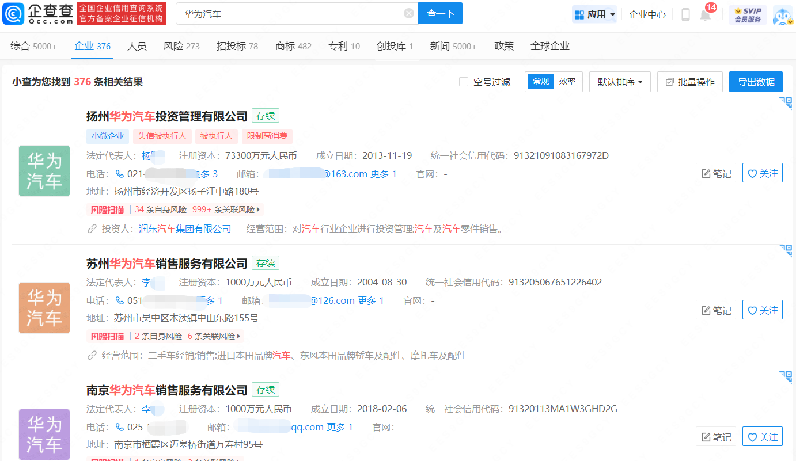Switch to the 新闻 tab
The height and width of the screenshot is (461, 796).
tap(453, 46)
